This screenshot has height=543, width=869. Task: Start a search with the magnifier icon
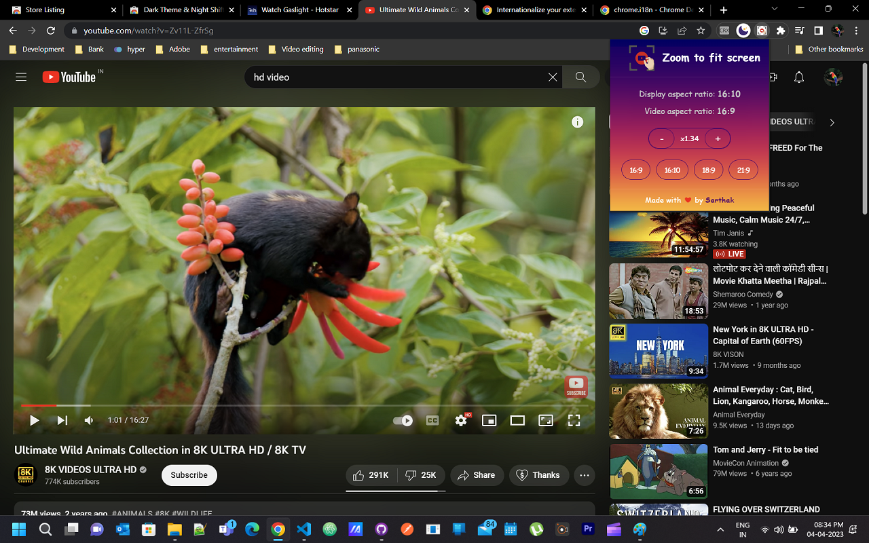click(580, 77)
